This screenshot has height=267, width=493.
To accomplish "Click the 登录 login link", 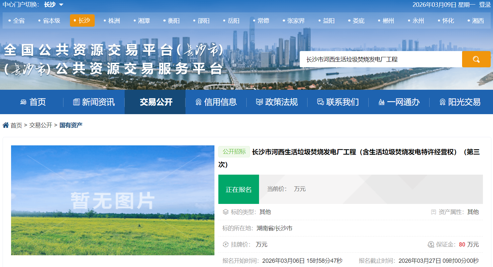I will click(x=485, y=5).
